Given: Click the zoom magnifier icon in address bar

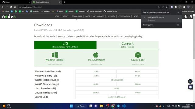Looking at the screenshot, I should click(158, 7).
